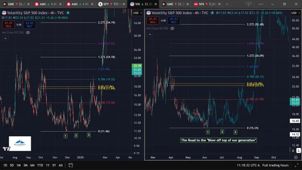
Task: Click the BUY 21.31 button on left chart
Action: pyautogui.click(x=29, y=24)
